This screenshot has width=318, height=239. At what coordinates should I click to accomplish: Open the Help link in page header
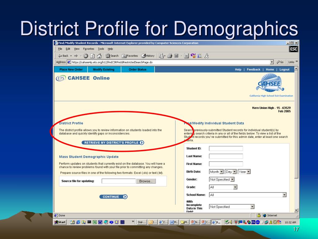tap(238, 69)
